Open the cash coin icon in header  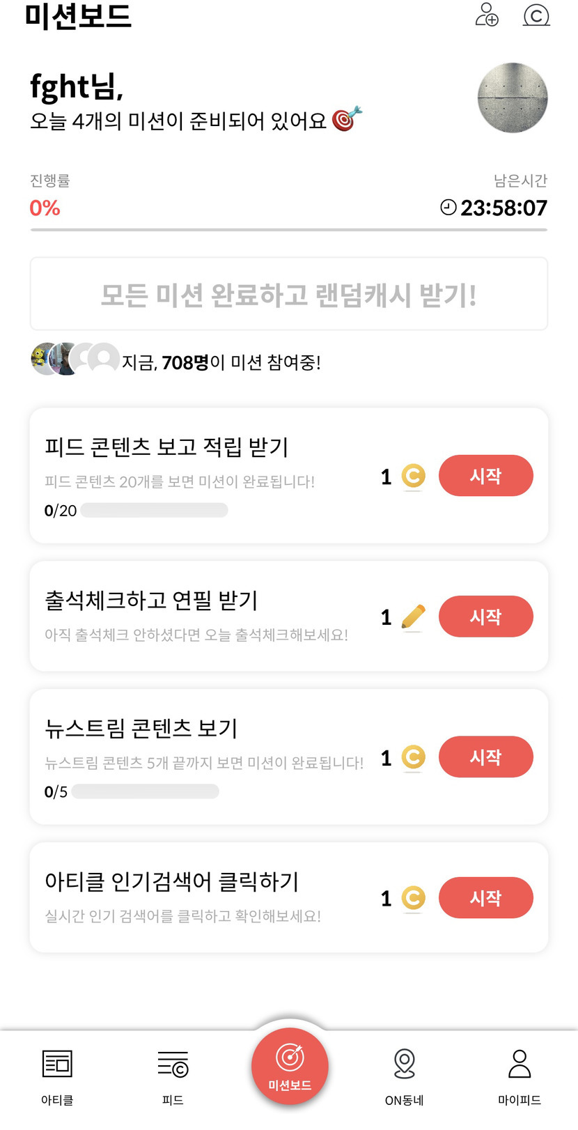[536, 15]
